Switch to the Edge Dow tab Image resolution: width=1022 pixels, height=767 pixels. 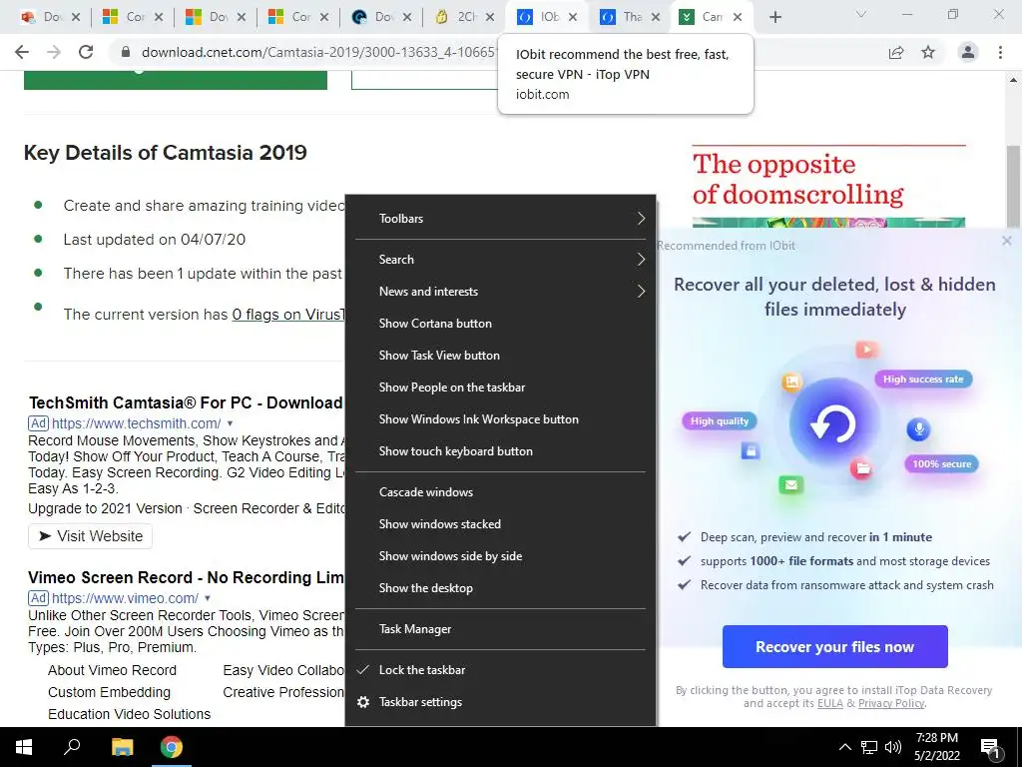point(382,17)
